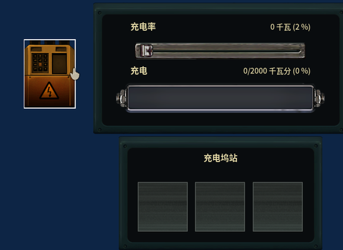Image resolution: width=343 pixels, height=250 pixels.
Task: Click the 充电 label above the battery bar
Action: click(x=139, y=71)
